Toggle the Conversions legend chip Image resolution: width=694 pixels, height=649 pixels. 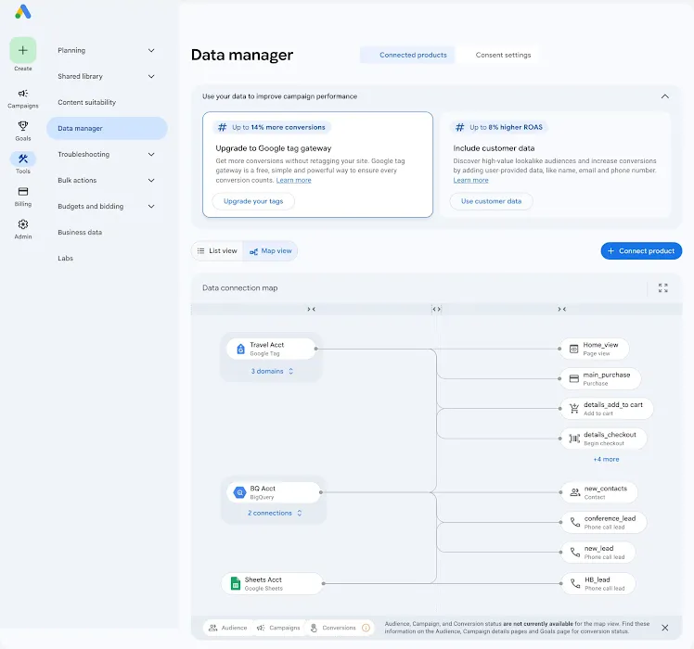pos(340,628)
